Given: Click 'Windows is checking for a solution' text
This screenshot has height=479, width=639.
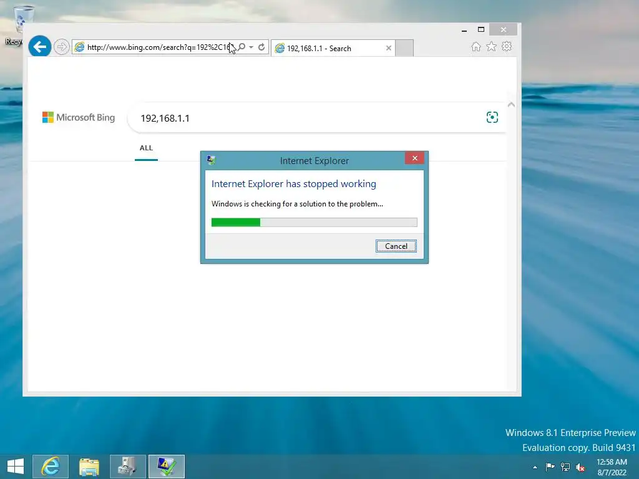Looking at the screenshot, I should click(297, 204).
